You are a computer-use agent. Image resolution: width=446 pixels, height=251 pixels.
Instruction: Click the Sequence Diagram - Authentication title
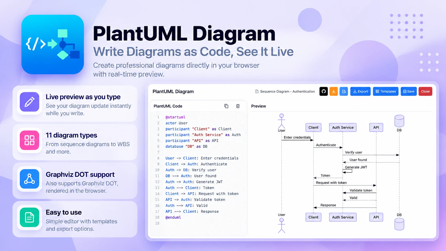pyautogui.click(x=288, y=91)
